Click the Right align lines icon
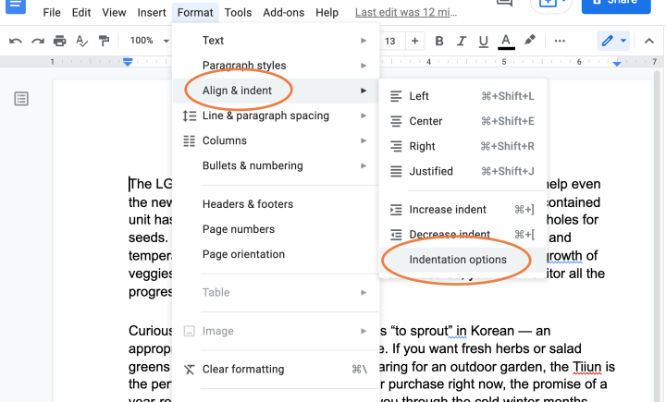The image size is (666, 402). click(396, 146)
